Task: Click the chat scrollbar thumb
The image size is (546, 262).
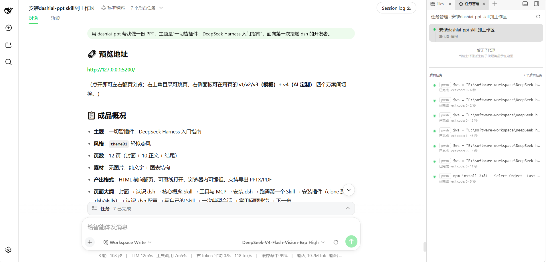Action: pos(425,247)
